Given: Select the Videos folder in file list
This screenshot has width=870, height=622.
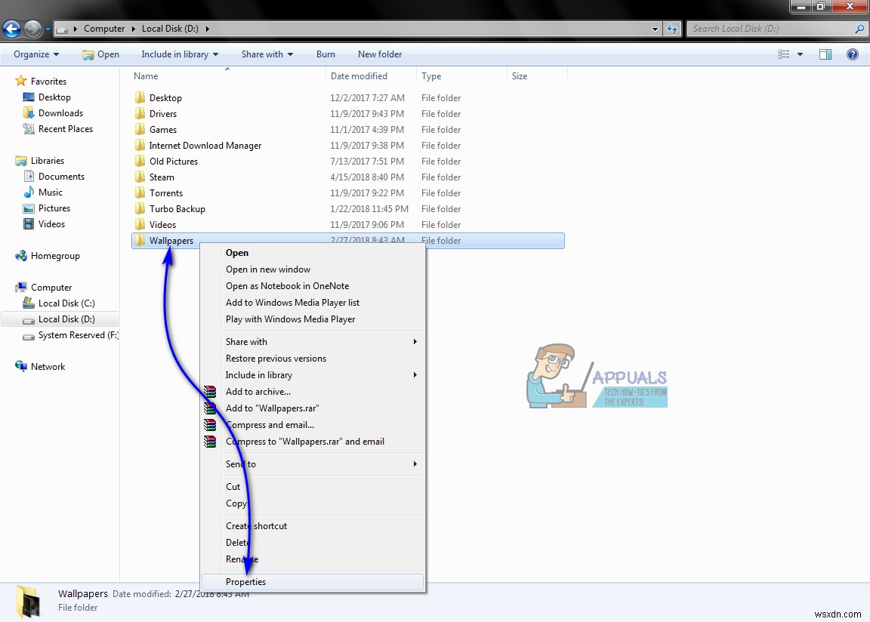Looking at the screenshot, I should [x=162, y=225].
